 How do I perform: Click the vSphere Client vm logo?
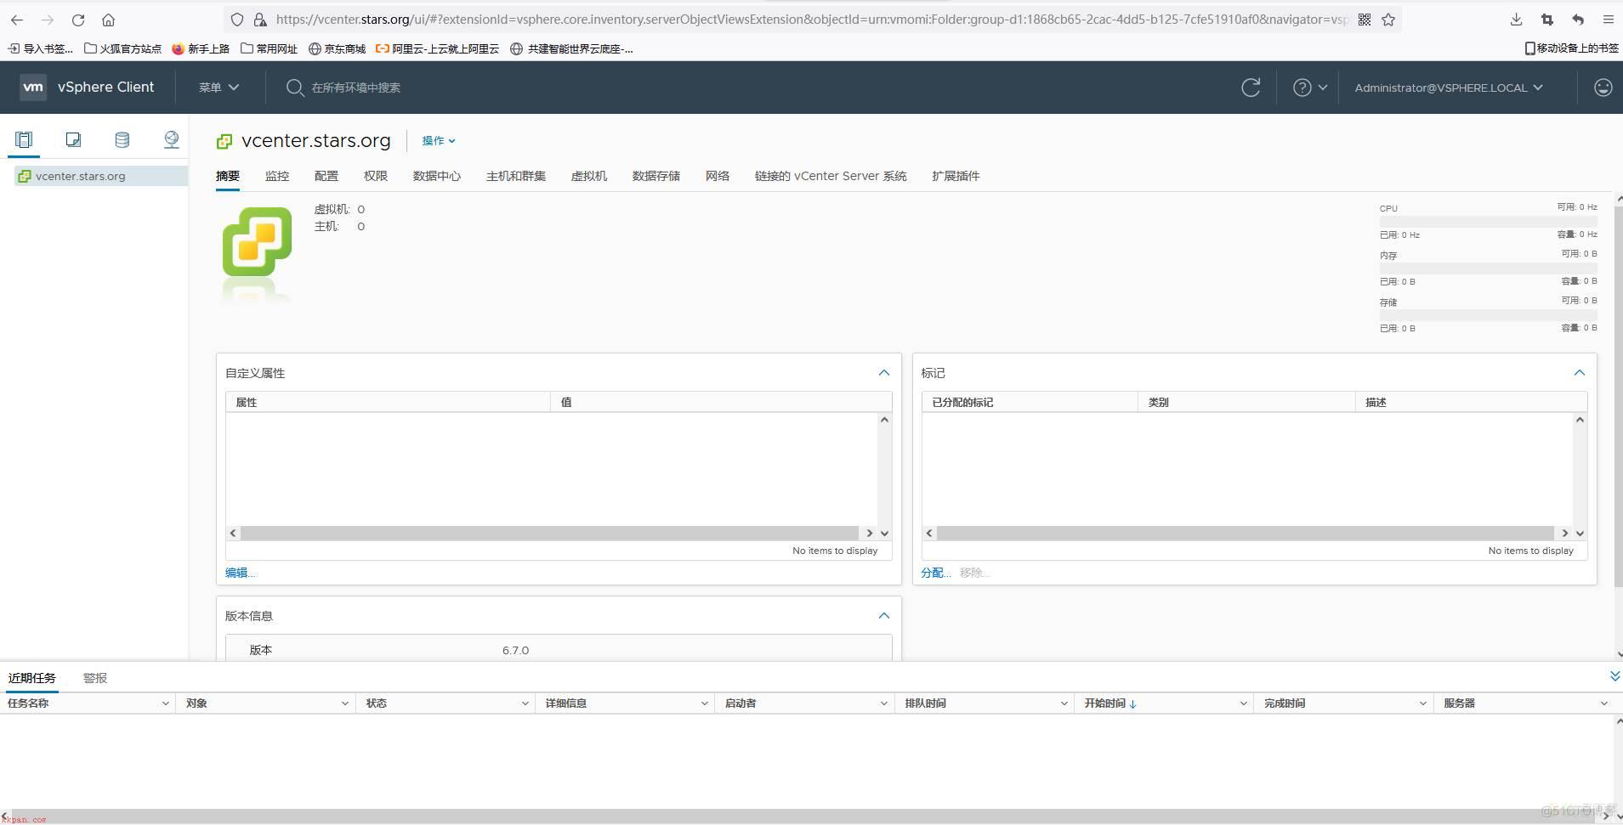tap(33, 87)
